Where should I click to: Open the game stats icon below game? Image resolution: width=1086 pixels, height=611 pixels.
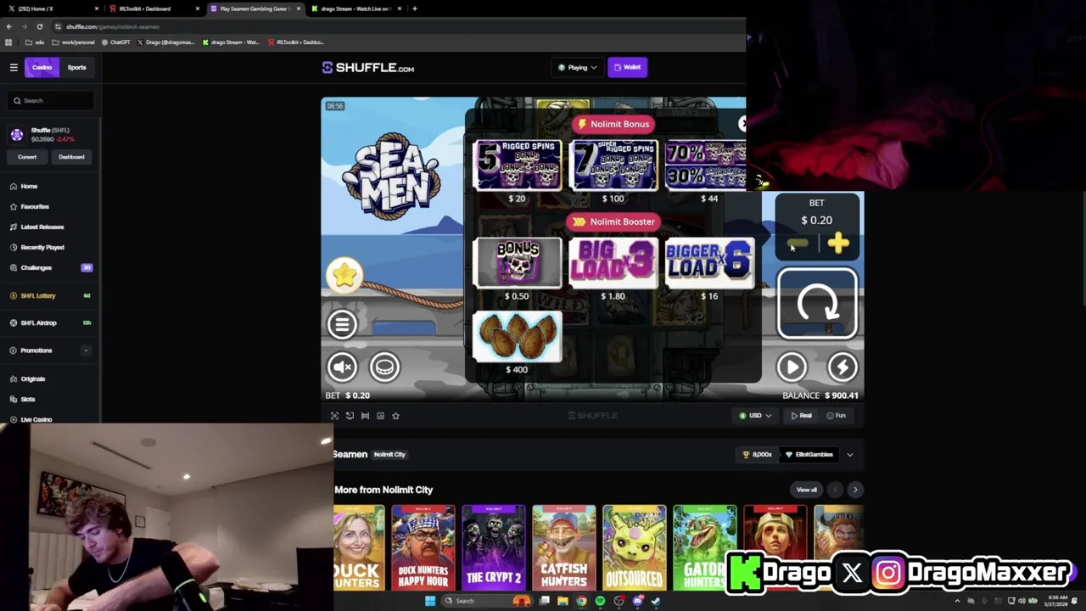click(380, 416)
